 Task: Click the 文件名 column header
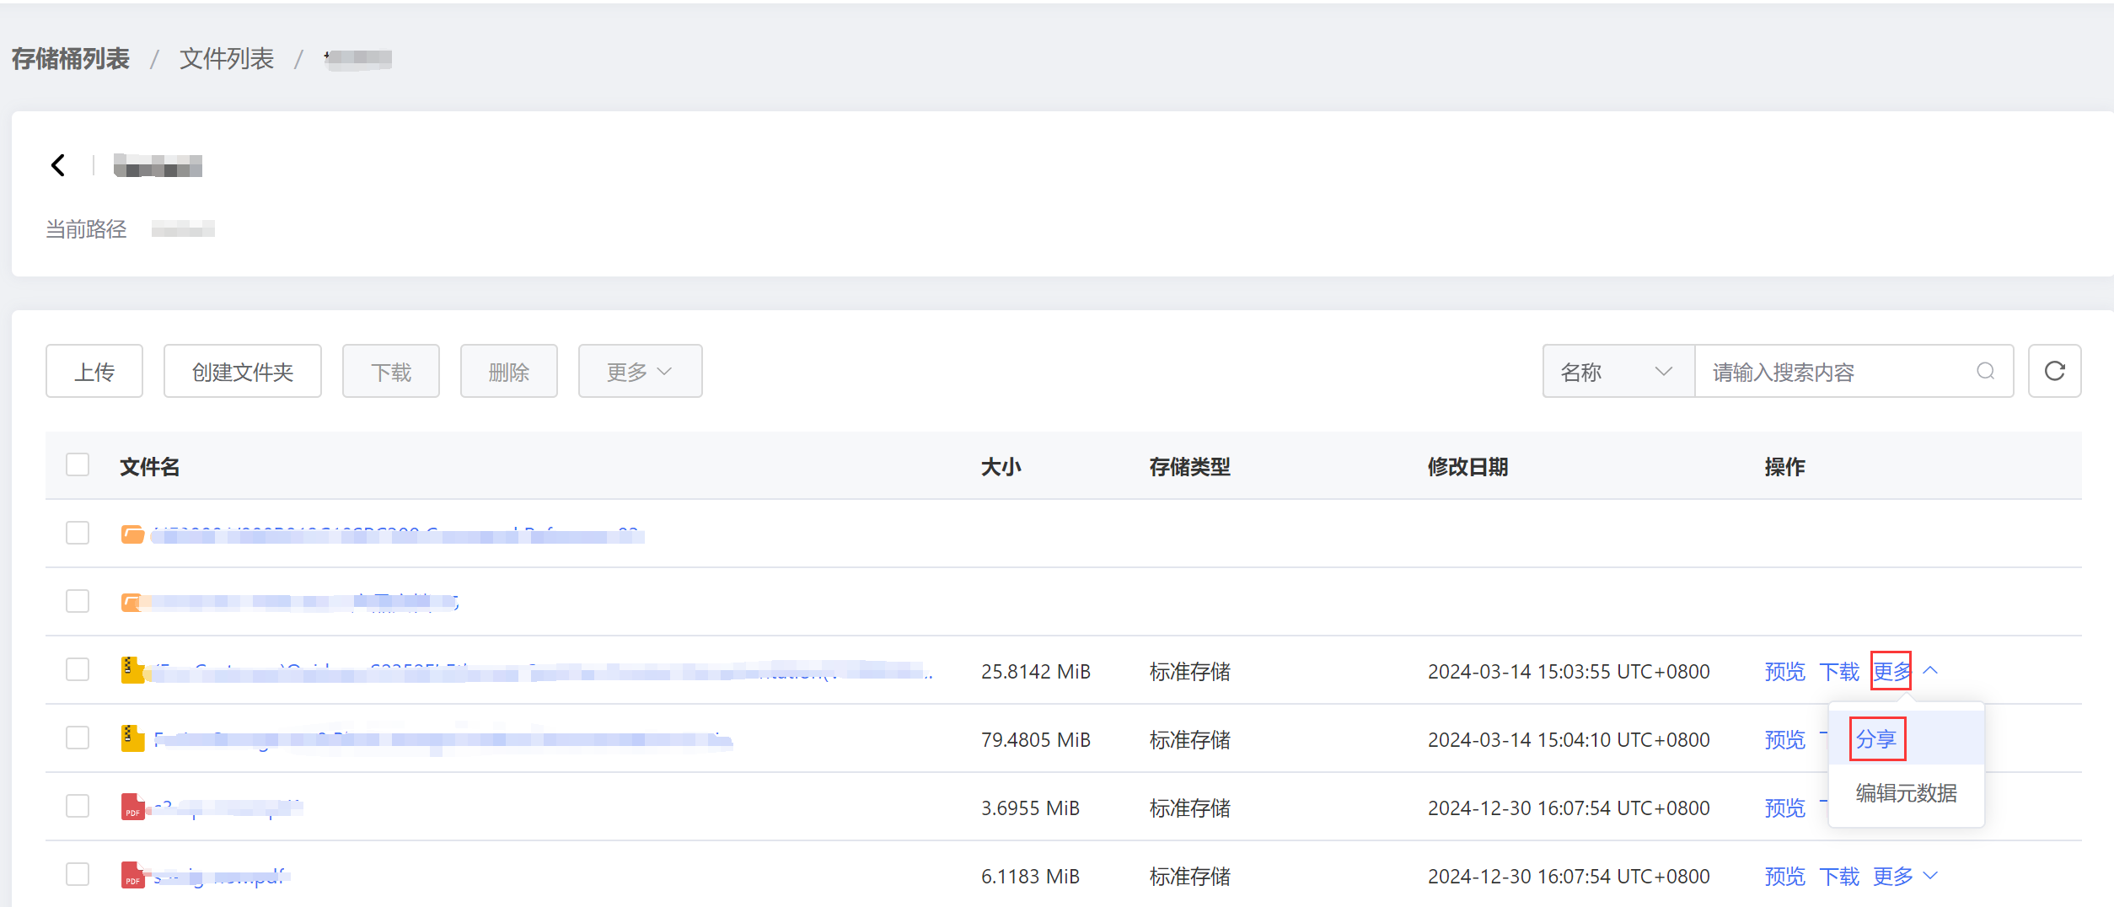pyautogui.click(x=149, y=467)
